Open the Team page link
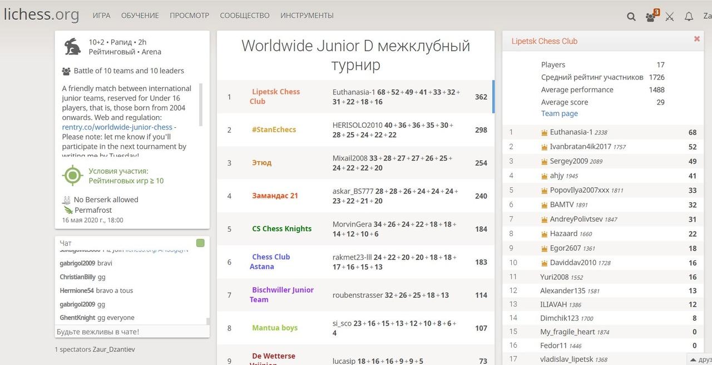Screen dimensions: 712x365 (560, 113)
